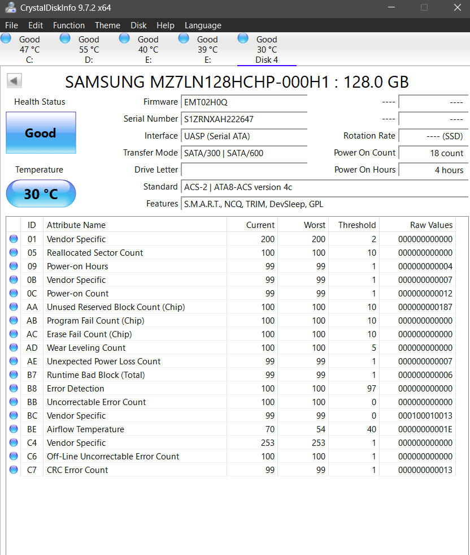Viewport: 470px width, 555px height.
Task: Click the Current column header
Action: tap(253, 225)
